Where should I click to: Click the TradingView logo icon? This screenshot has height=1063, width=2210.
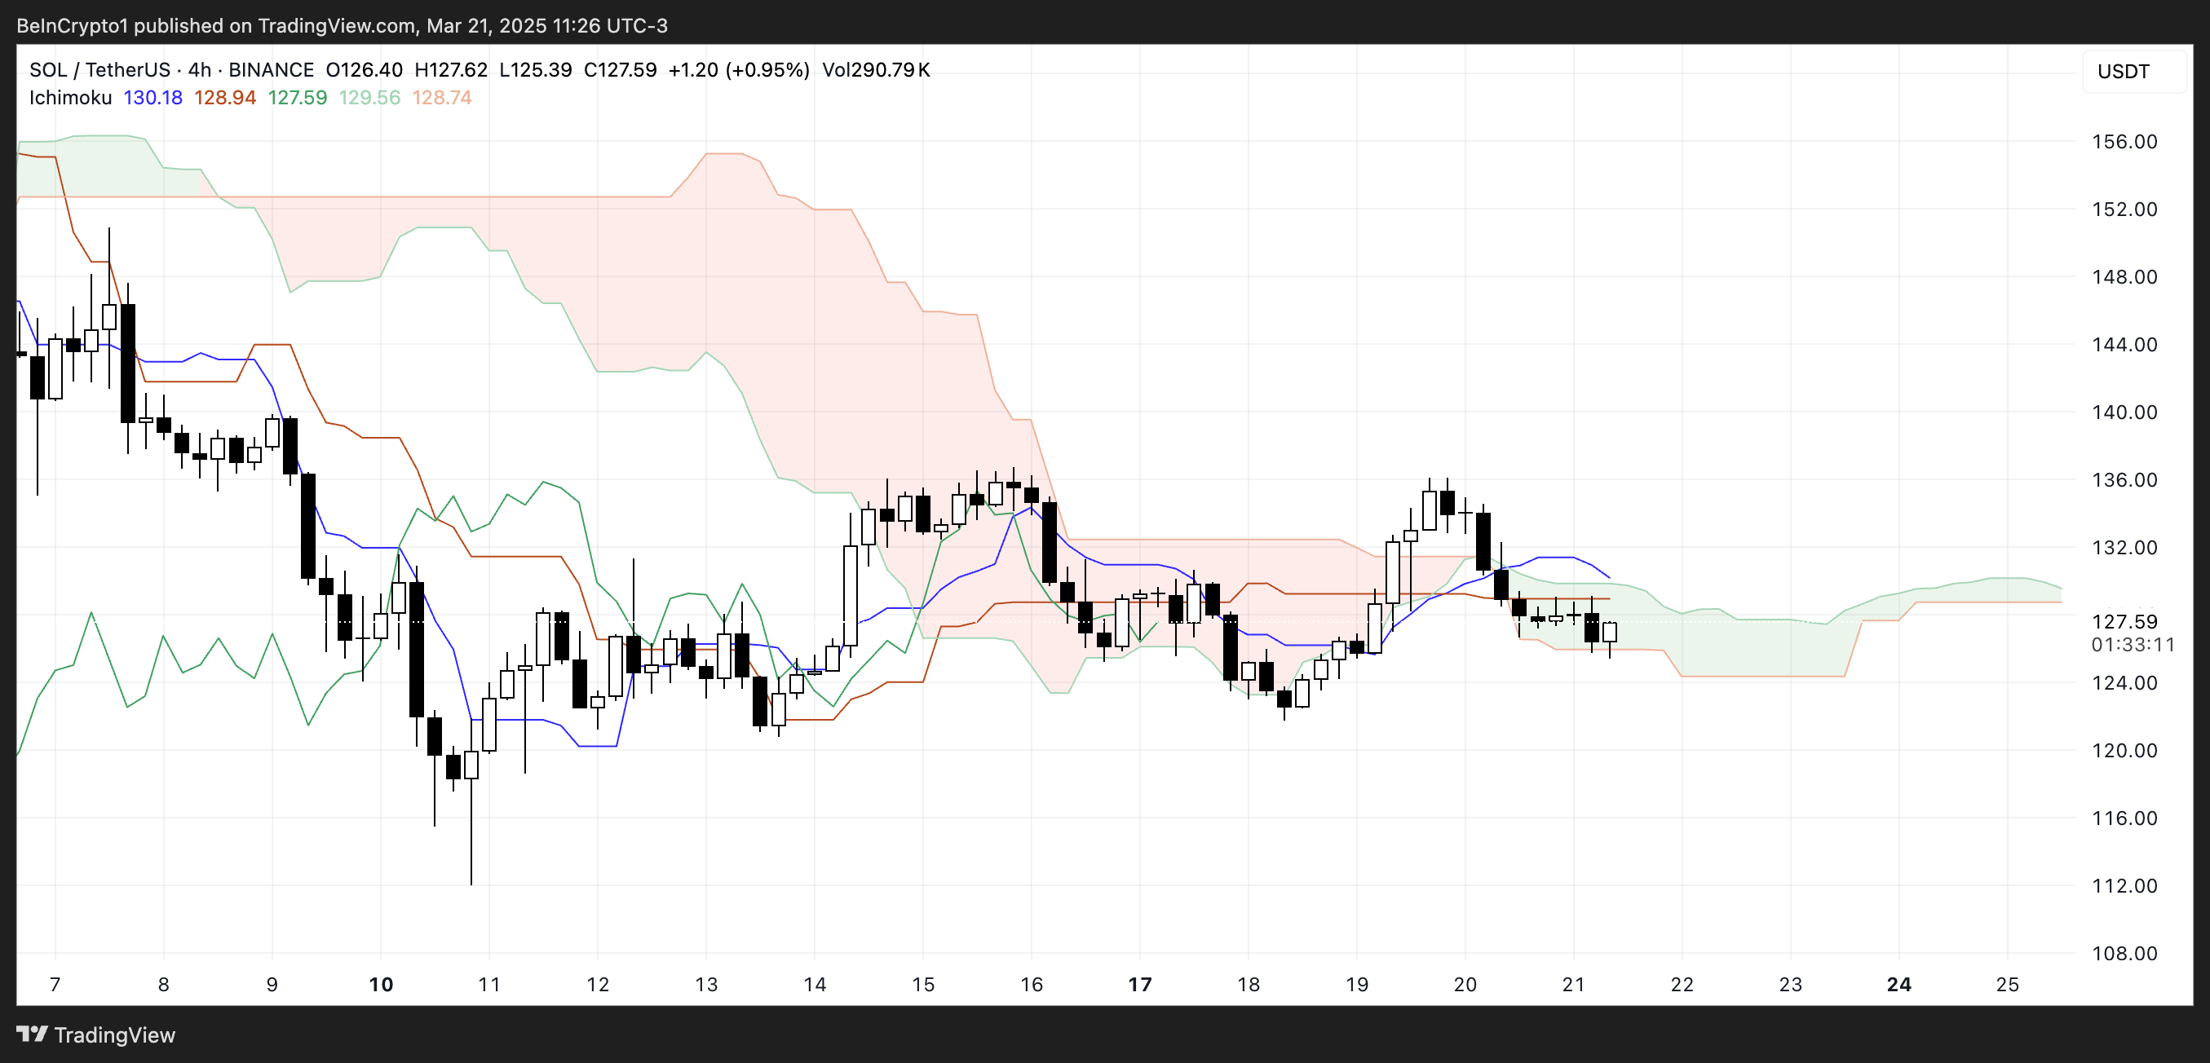click(32, 1034)
